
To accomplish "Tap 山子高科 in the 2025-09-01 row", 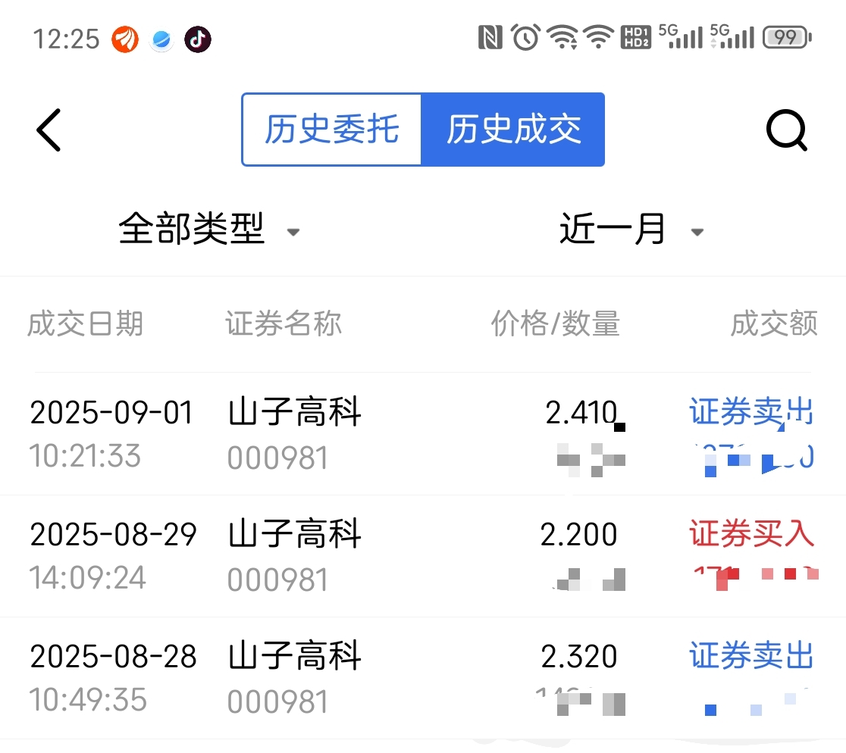I will coord(294,412).
